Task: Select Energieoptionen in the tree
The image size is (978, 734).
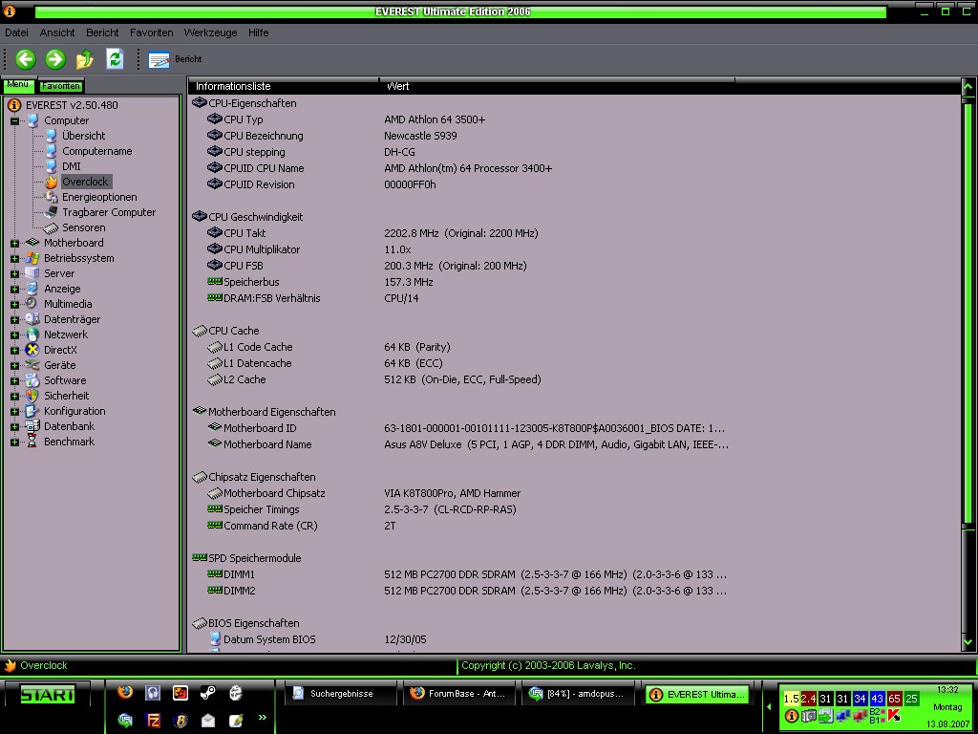Action: tap(99, 197)
